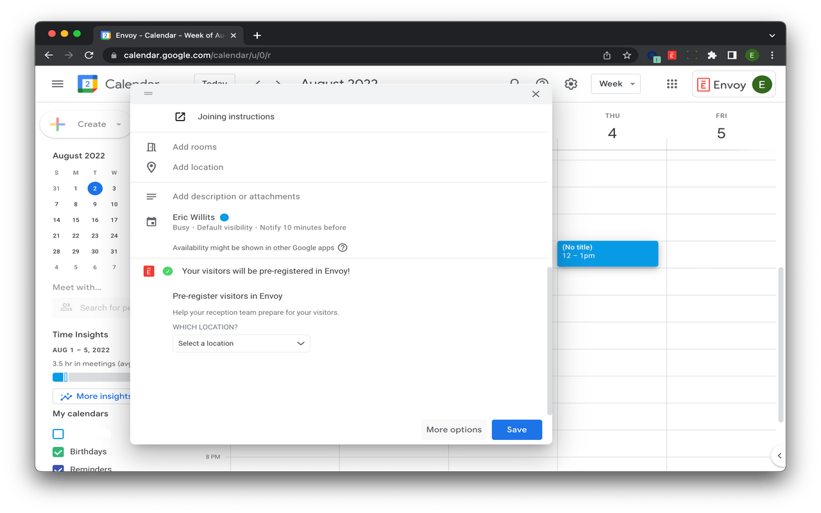Screen dimensions: 821x513
Task: Select the Envoy Calendar browser tab
Action: point(164,35)
